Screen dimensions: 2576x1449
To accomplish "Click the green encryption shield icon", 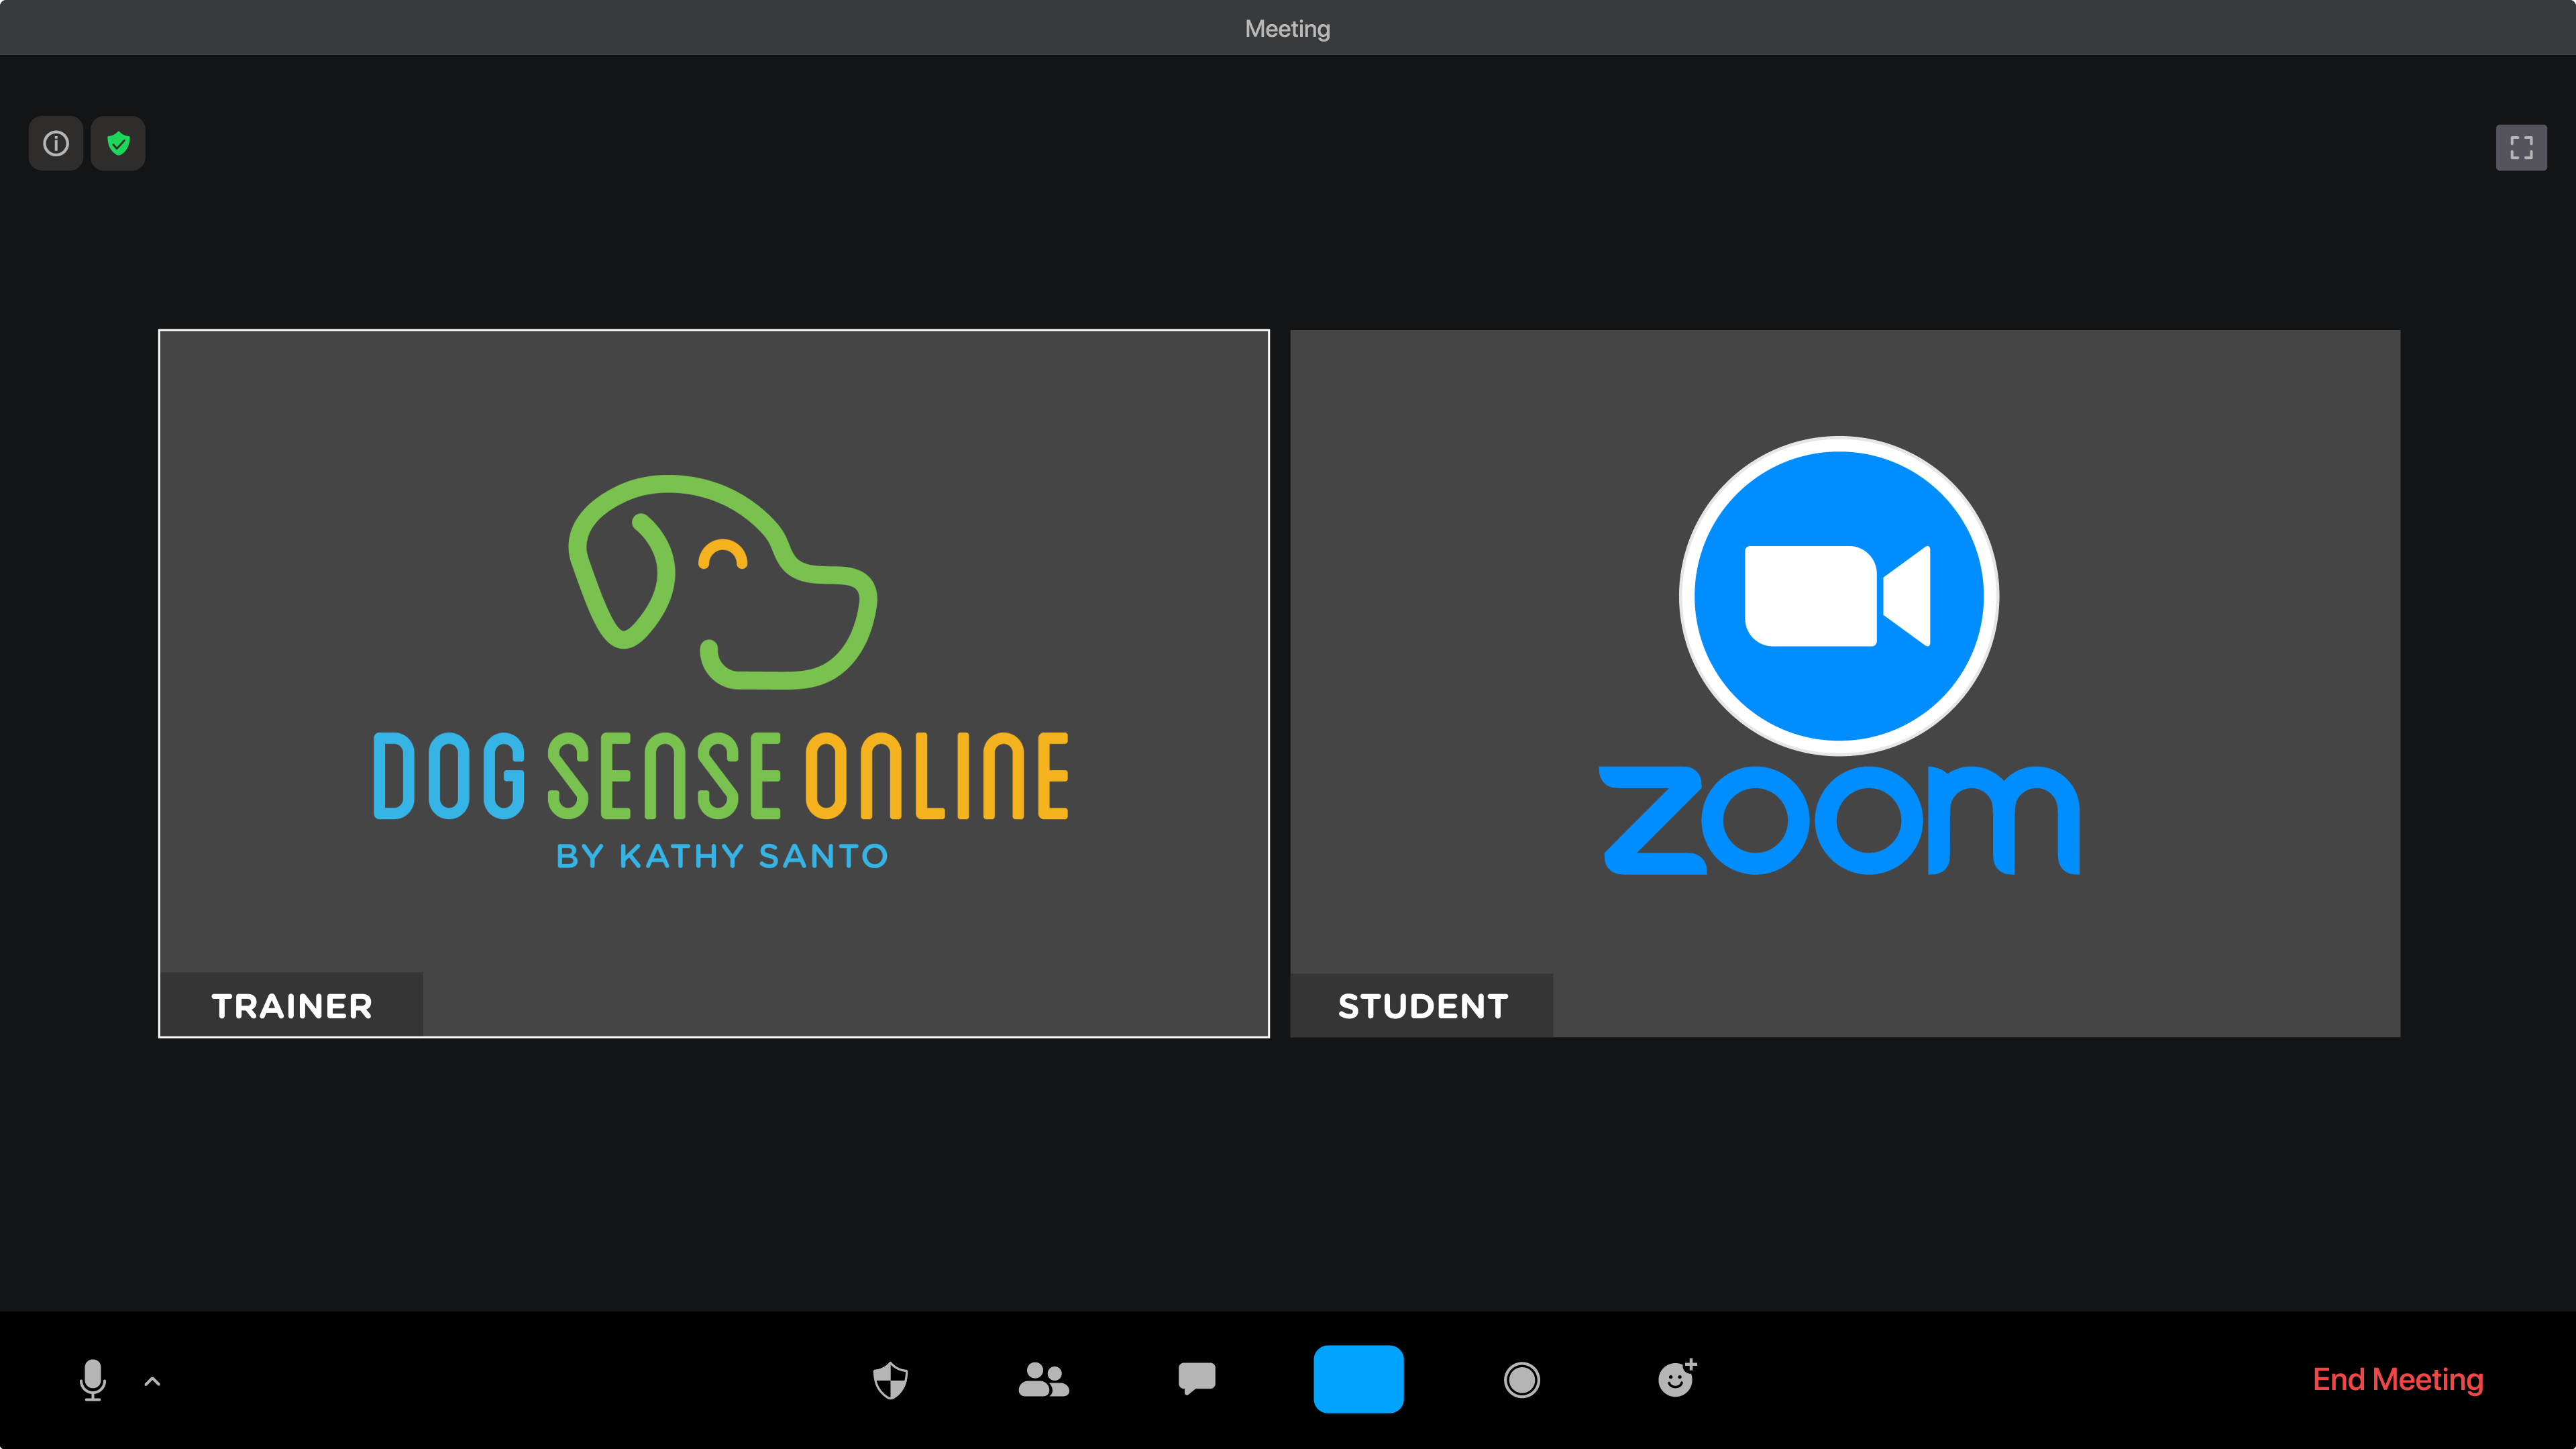I will (x=118, y=143).
